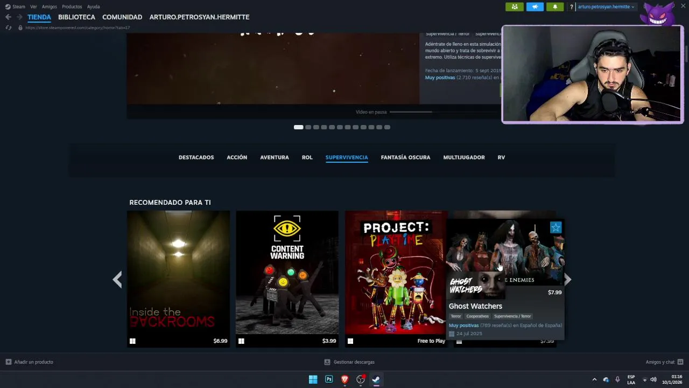Viewport: 689px width, 388px height.
Task: Click the Windows icon on the Inside the Backrooms card
Action: pyautogui.click(x=132, y=341)
